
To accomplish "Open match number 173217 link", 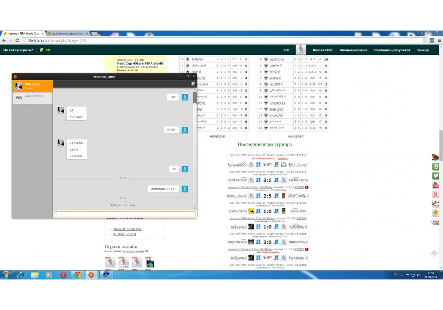I will pos(301,155).
